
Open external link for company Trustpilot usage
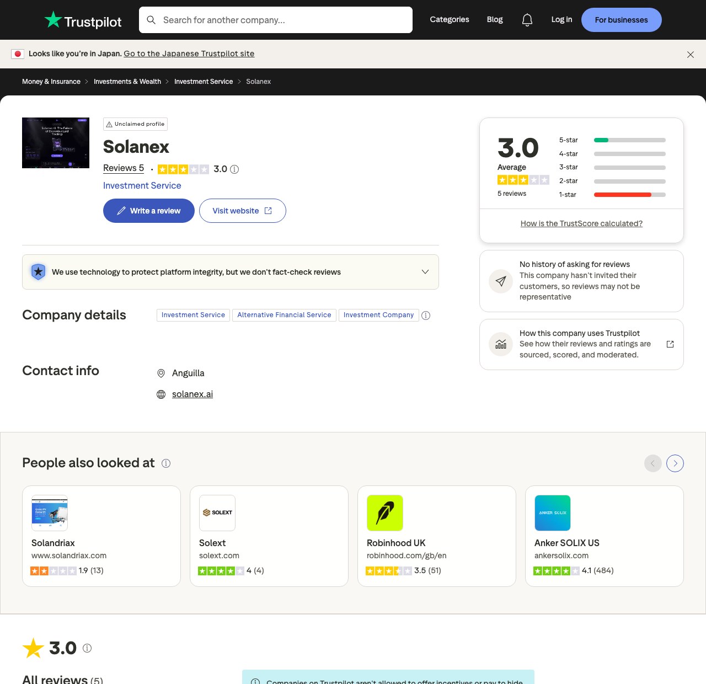click(x=670, y=344)
